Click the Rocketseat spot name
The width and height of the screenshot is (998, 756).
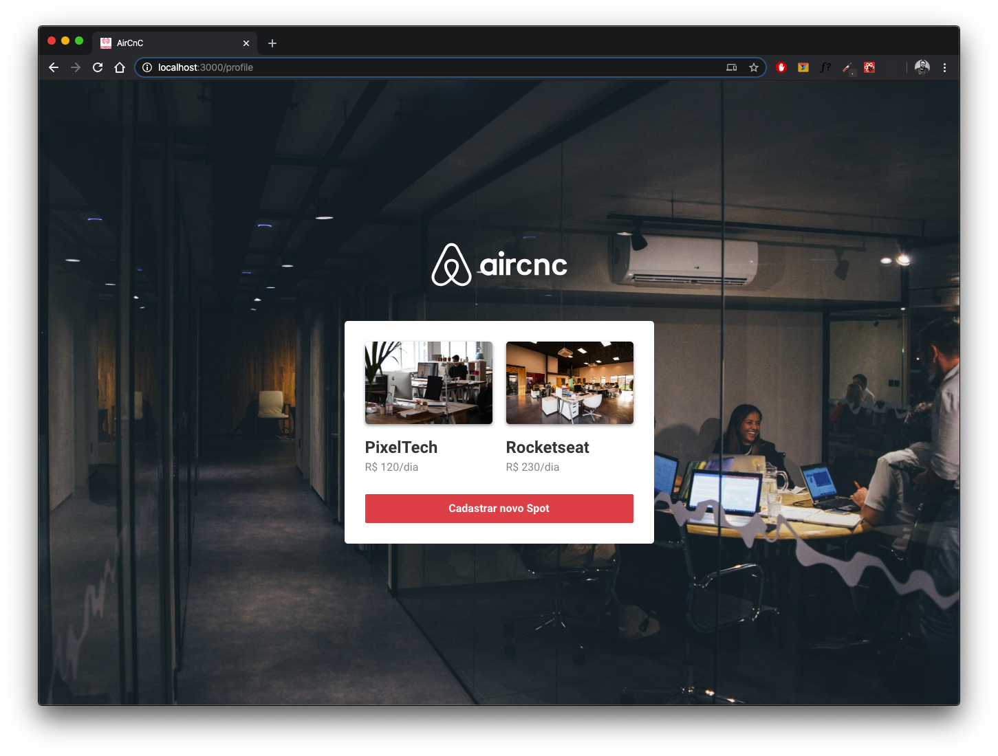pyautogui.click(x=547, y=447)
